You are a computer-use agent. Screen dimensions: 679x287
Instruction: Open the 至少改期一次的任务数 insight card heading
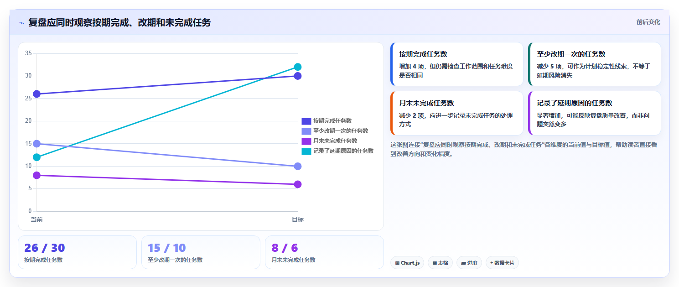coord(571,54)
